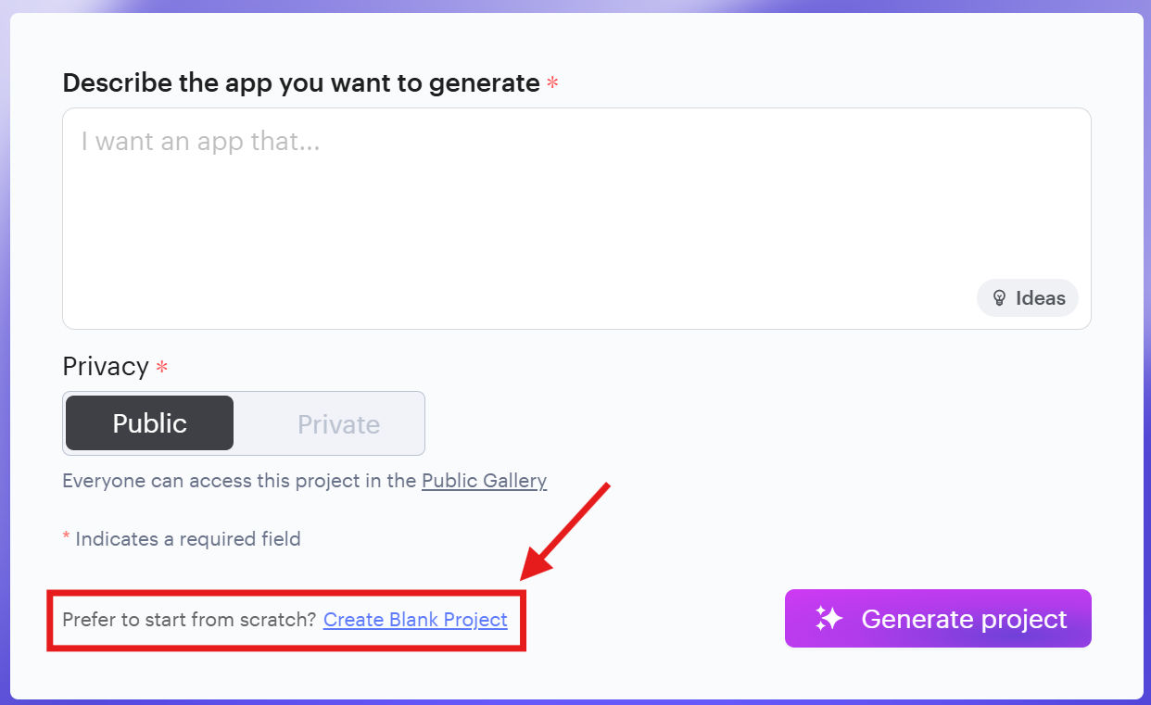Click the "I want an app that..." placeholder

point(200,142)
